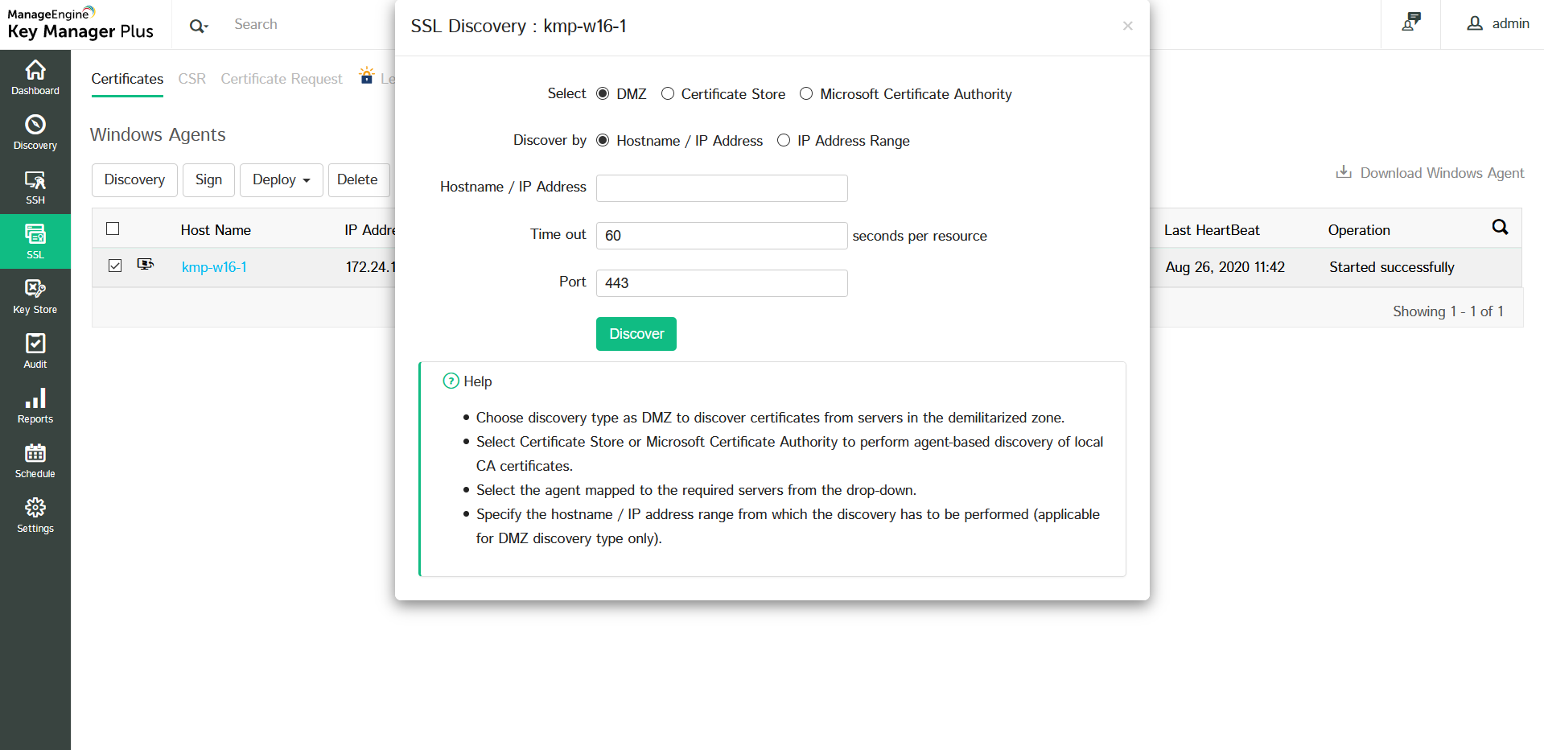
Task: Select the SSL sidebar section
Action: [35, 241]
